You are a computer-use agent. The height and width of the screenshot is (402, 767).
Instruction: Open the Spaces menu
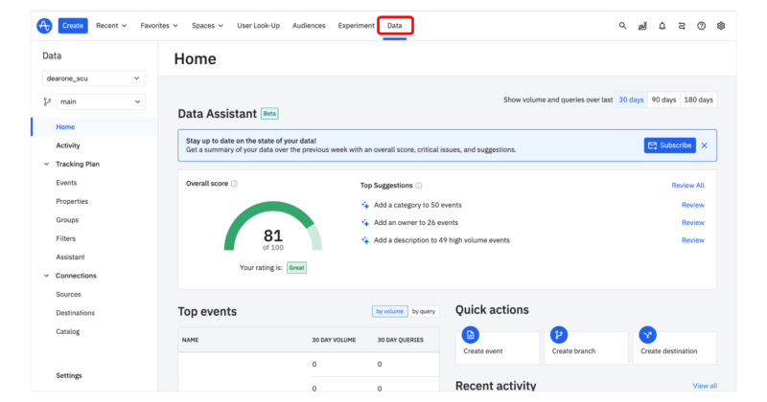point(207,26)
